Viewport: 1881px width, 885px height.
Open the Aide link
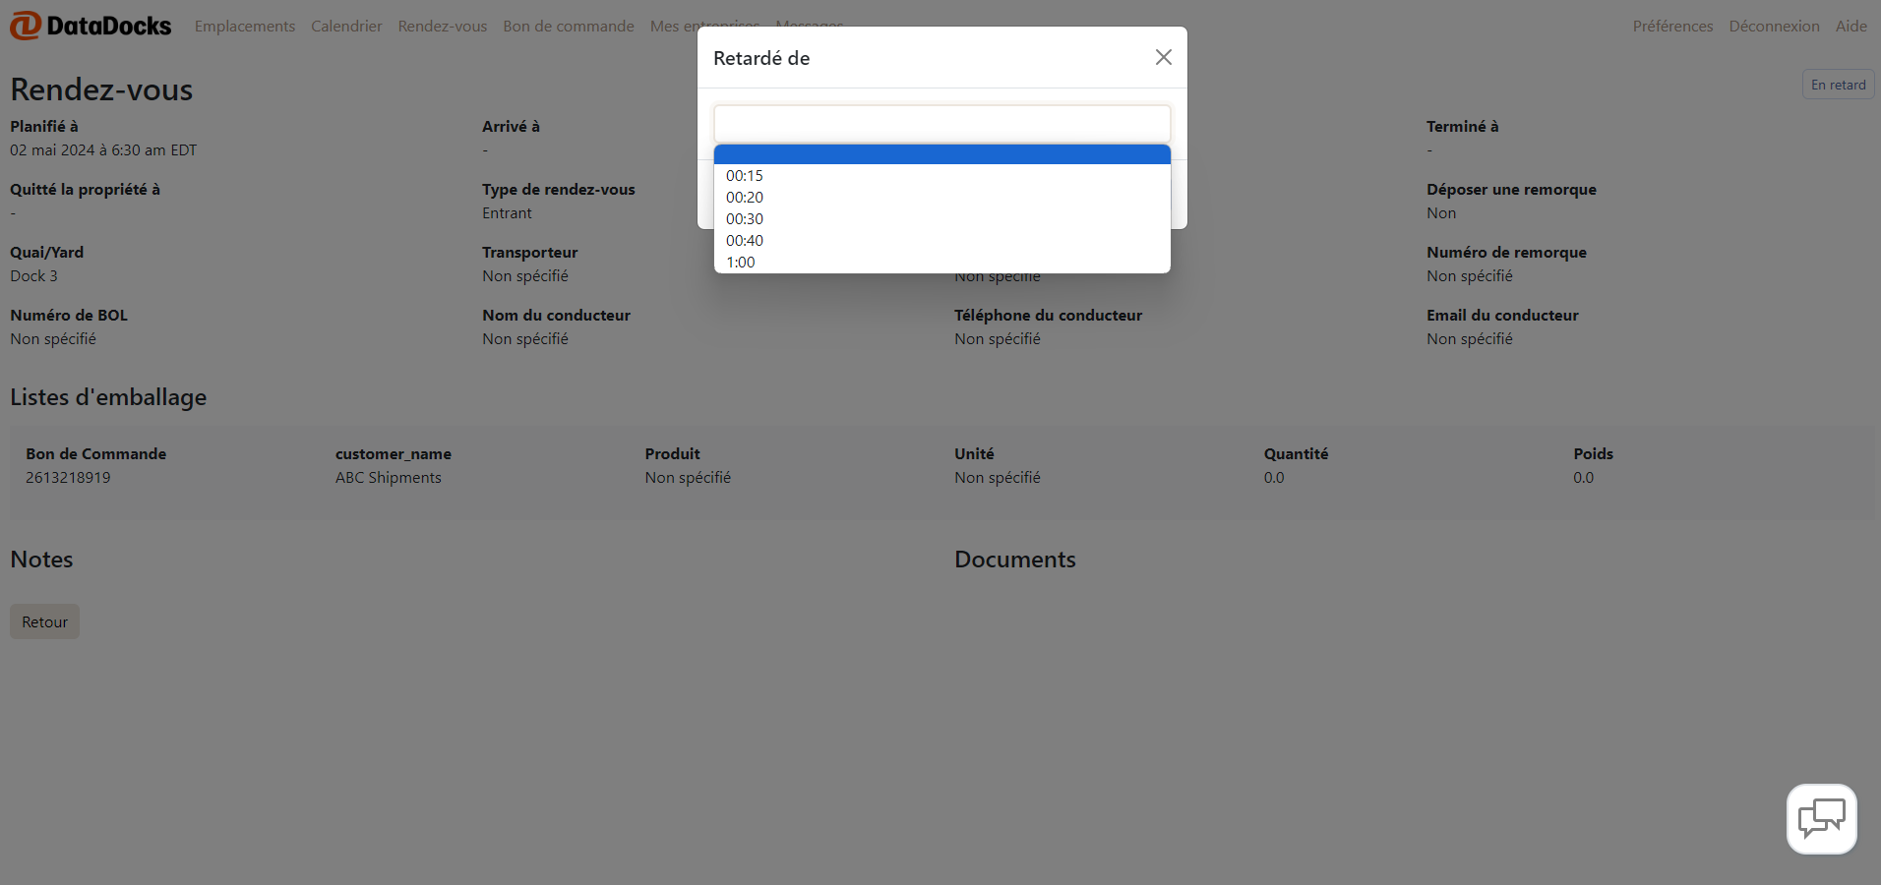(1851, 26)
